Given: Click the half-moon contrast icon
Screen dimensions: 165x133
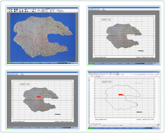Looking at the screenshot, I should (33, 10).
